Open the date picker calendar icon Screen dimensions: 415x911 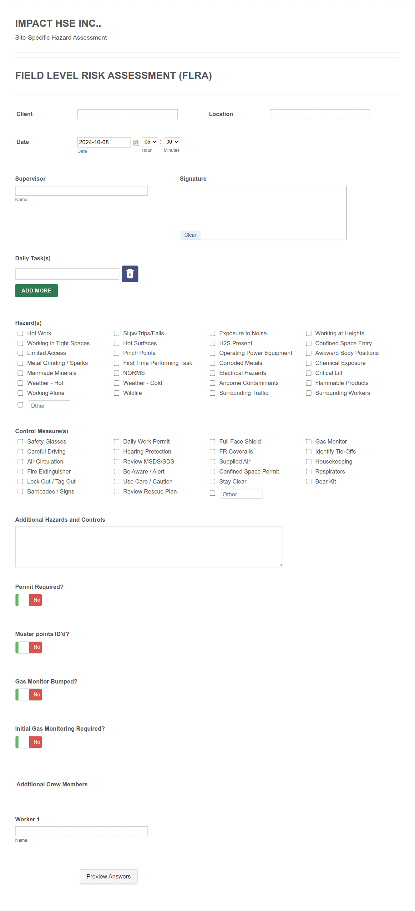click(136, 142)
